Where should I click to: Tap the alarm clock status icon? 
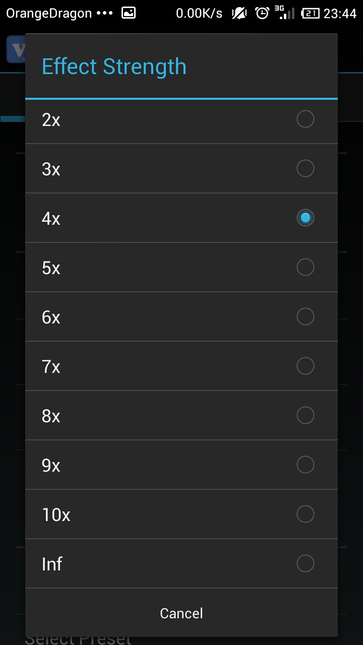262,13
